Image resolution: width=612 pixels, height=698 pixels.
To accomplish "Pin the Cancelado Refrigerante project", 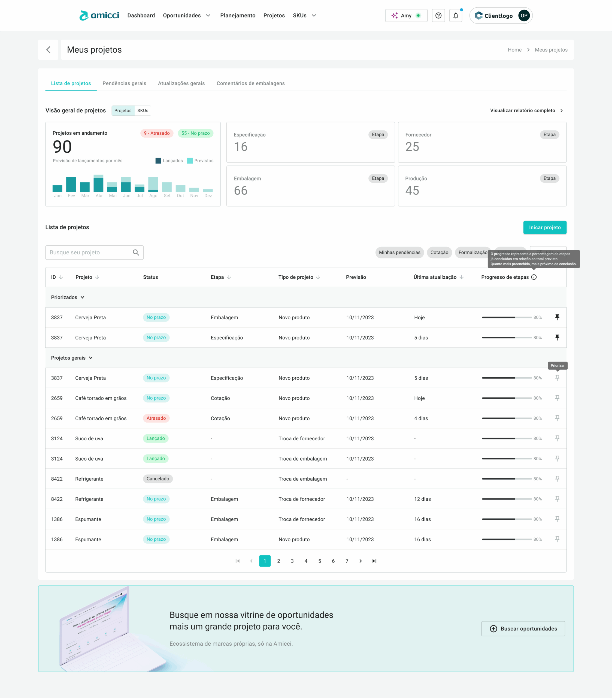I will pyautogui.click(x=557, y=479).
